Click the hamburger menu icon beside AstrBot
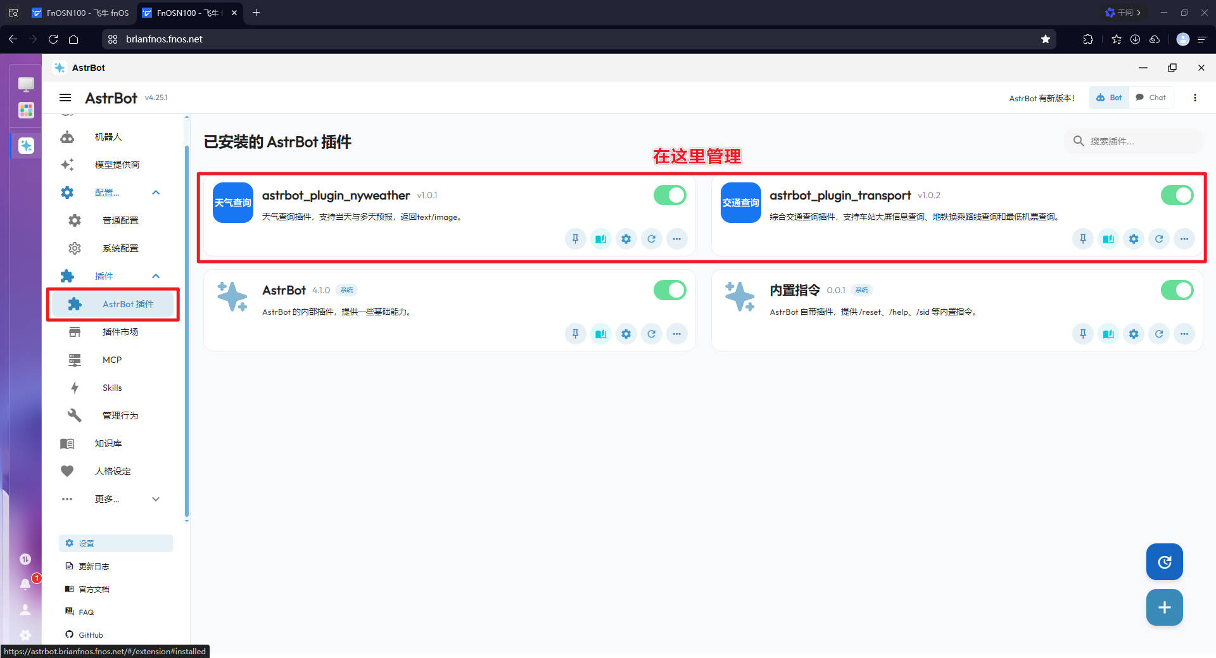 point(65,98)
